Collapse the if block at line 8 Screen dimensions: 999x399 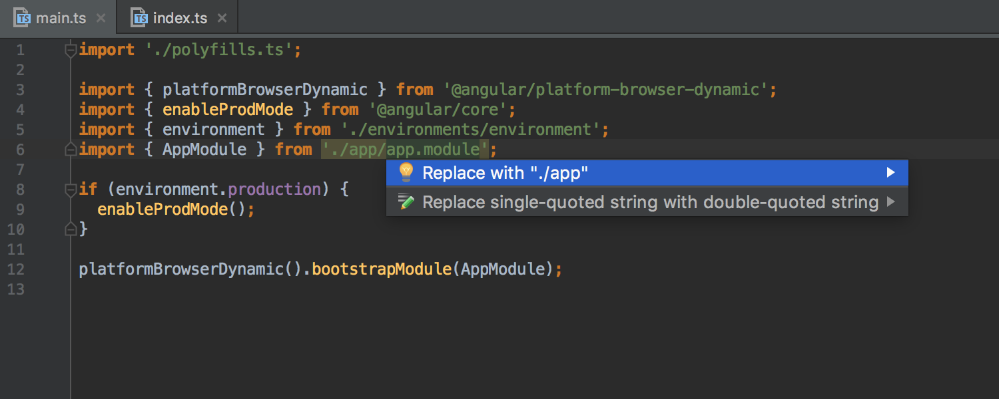click(x=71, y=190)
